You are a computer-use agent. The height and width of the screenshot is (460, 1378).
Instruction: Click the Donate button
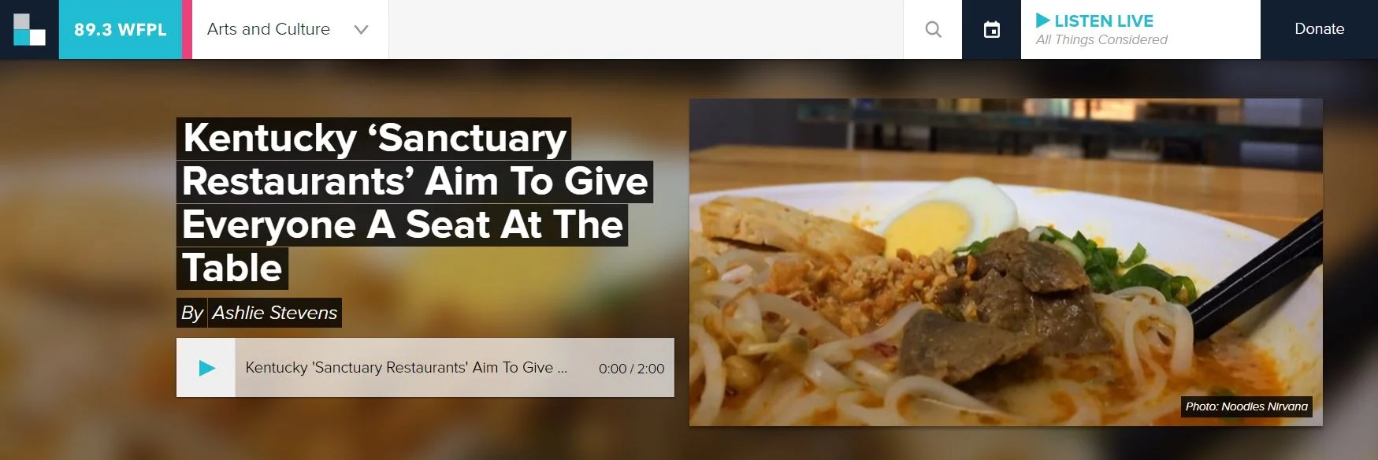[x=1320, y=29]
